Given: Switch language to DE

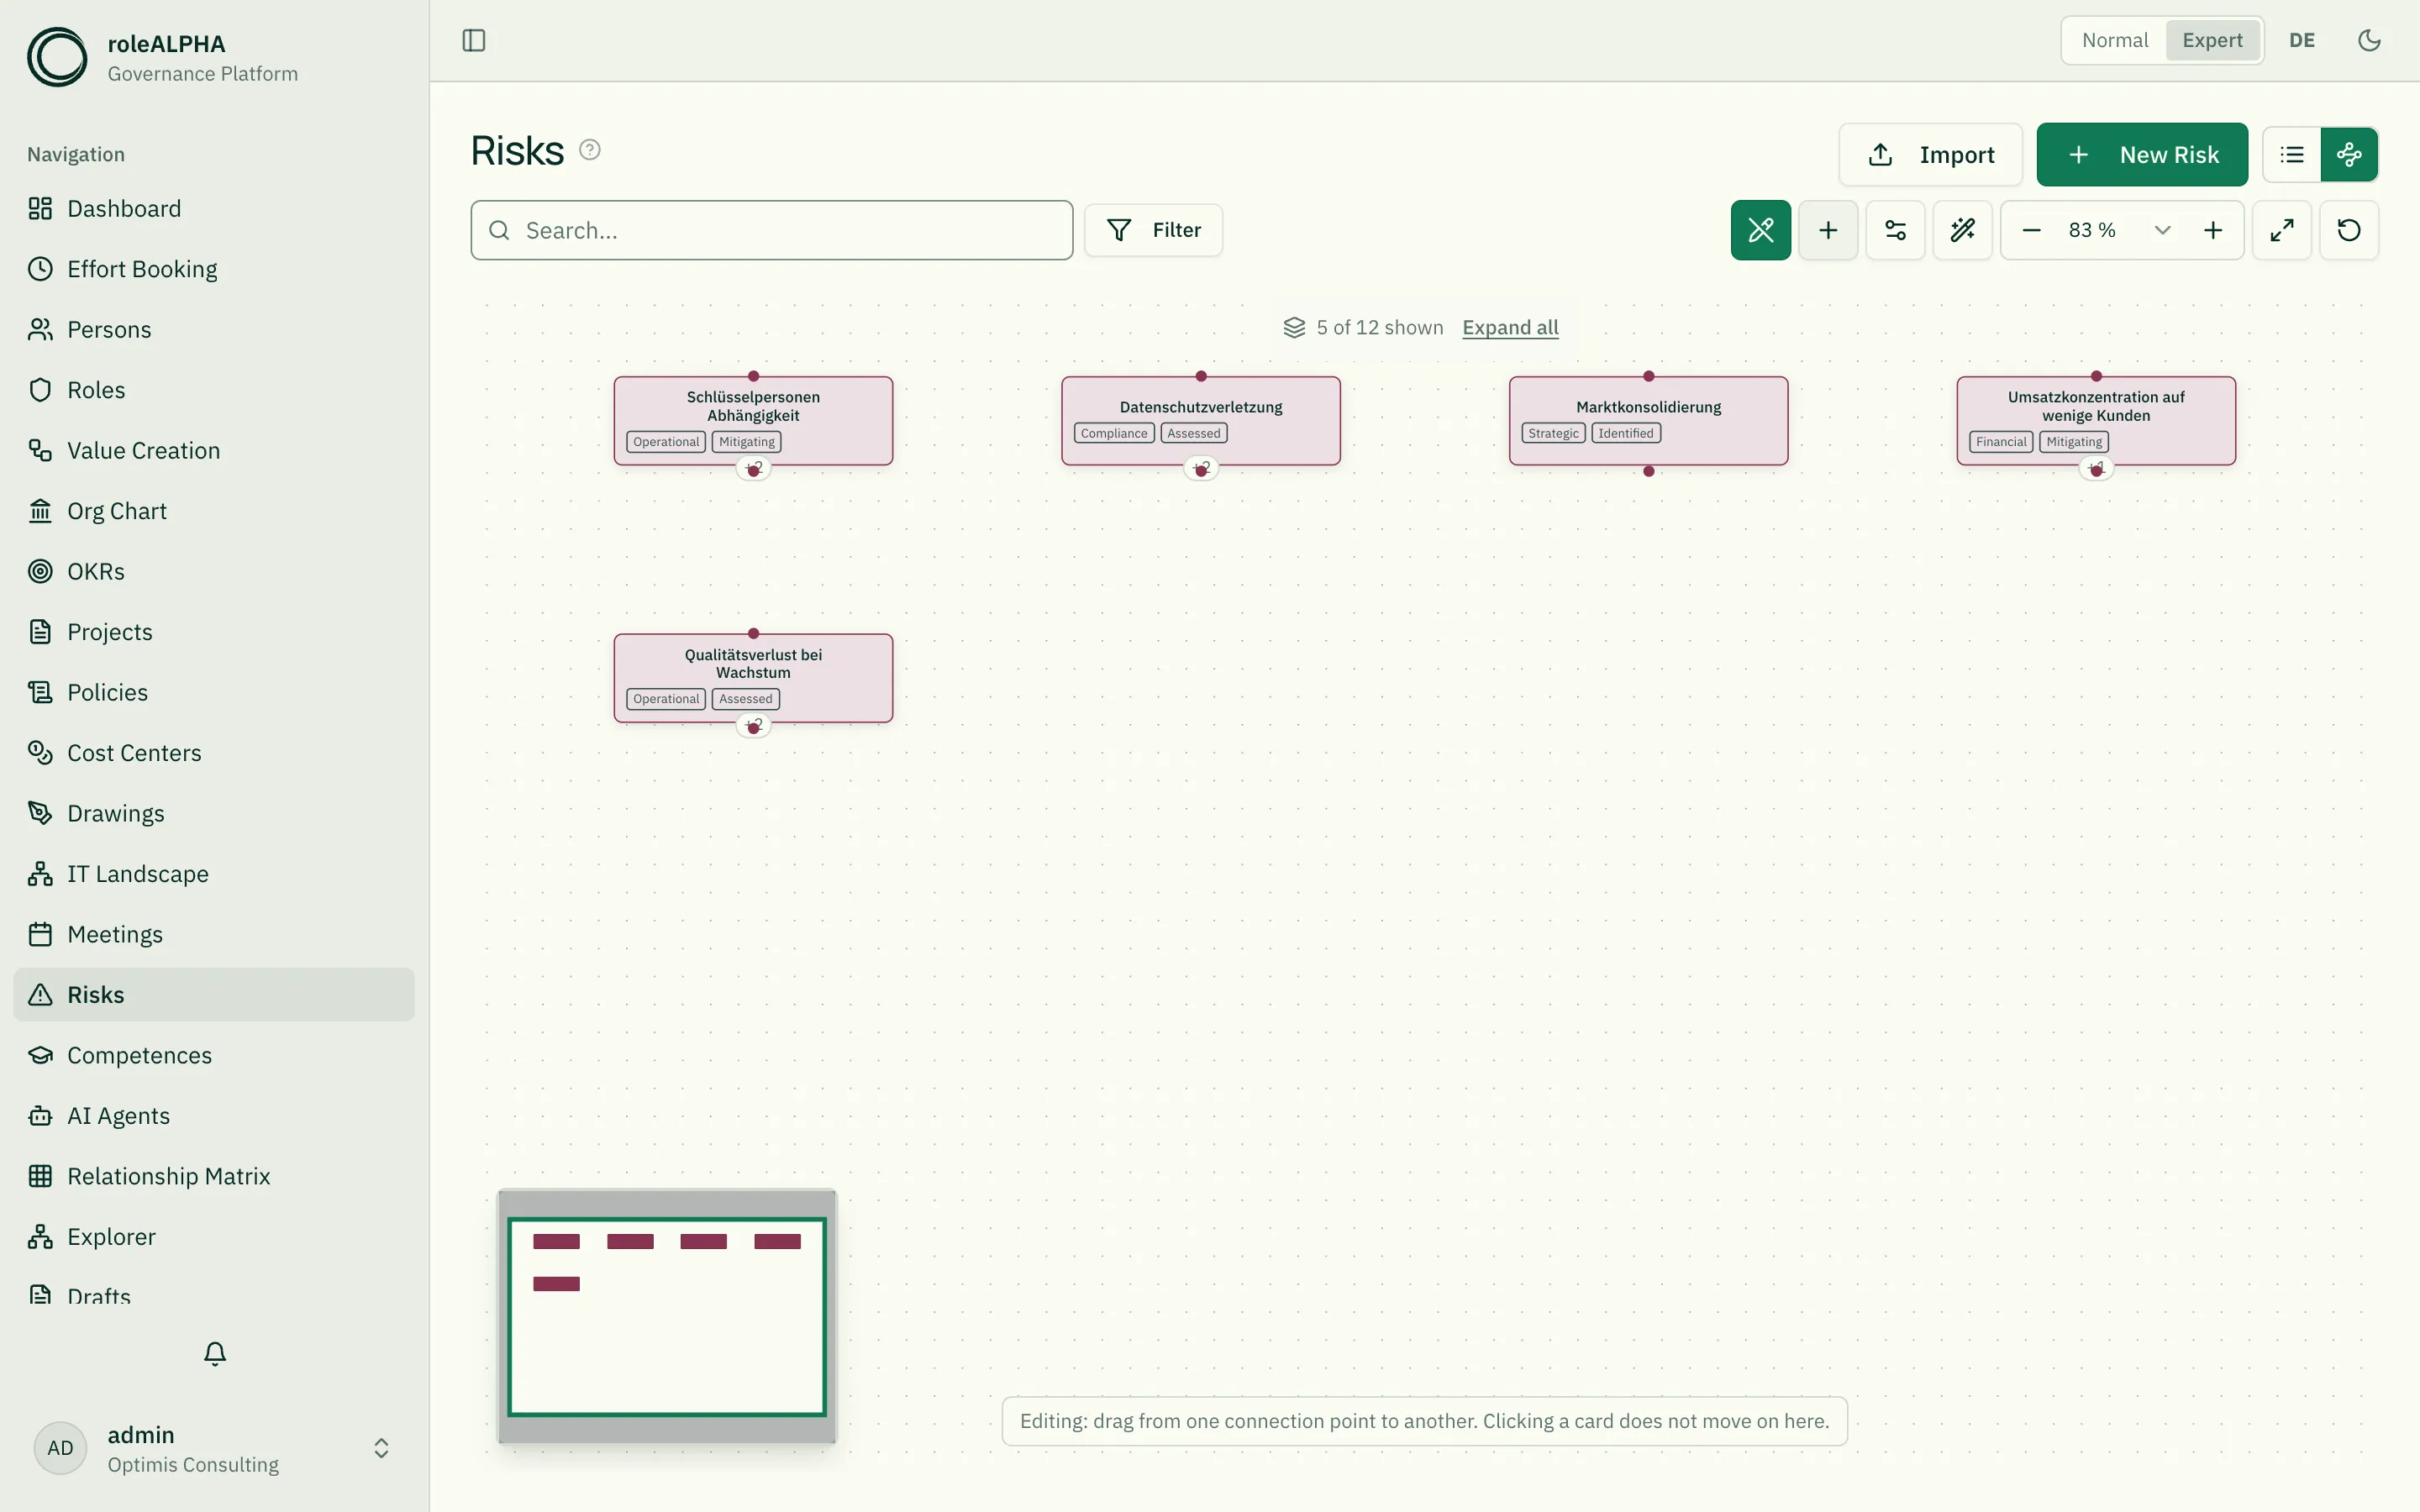Looking at the screenshot, I should point(2302,40).
